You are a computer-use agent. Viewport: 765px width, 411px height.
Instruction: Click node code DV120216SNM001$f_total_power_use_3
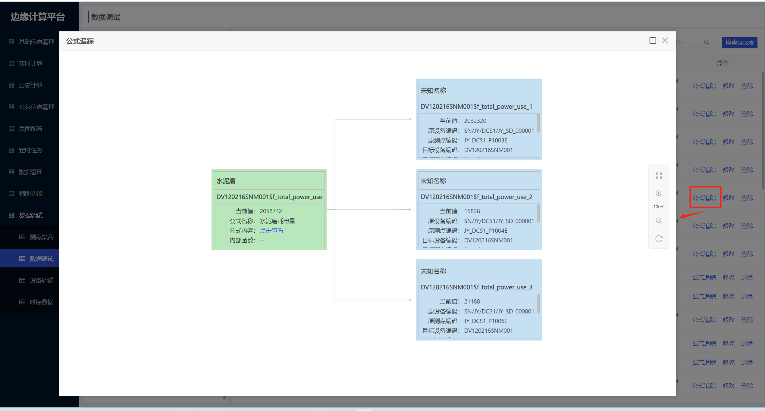tap(476, 287)
